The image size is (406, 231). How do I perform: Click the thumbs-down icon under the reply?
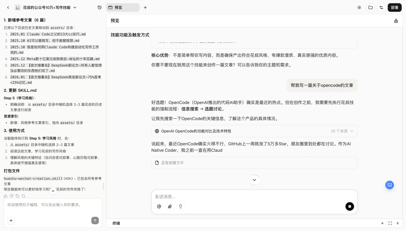[12, 196]
